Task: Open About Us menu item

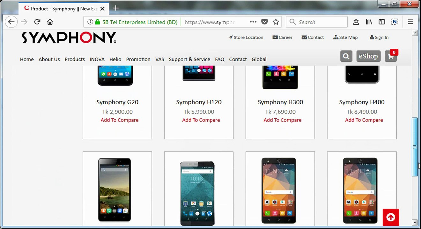Action: (49, 59)
